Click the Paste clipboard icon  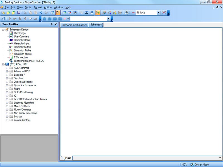click(36, 13)
